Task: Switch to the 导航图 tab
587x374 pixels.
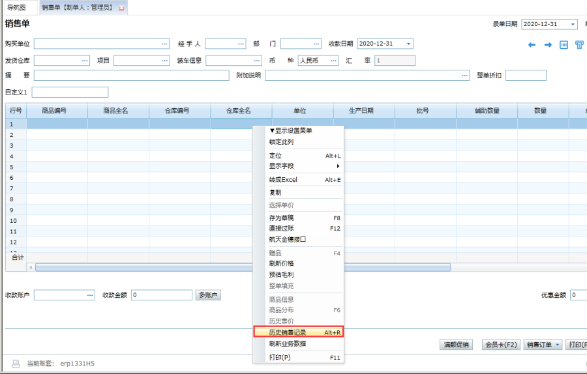Action: tap(17, 8)
